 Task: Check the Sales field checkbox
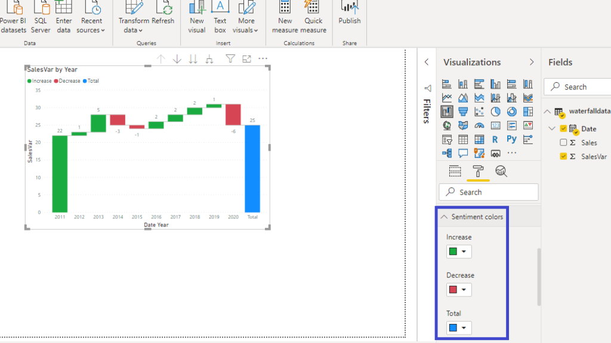click(x=564, y=143)
